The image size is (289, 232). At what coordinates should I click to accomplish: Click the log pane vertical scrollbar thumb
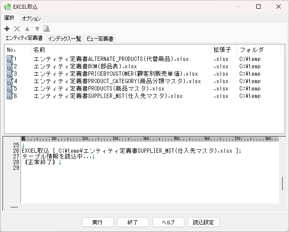tap(282, 183)
